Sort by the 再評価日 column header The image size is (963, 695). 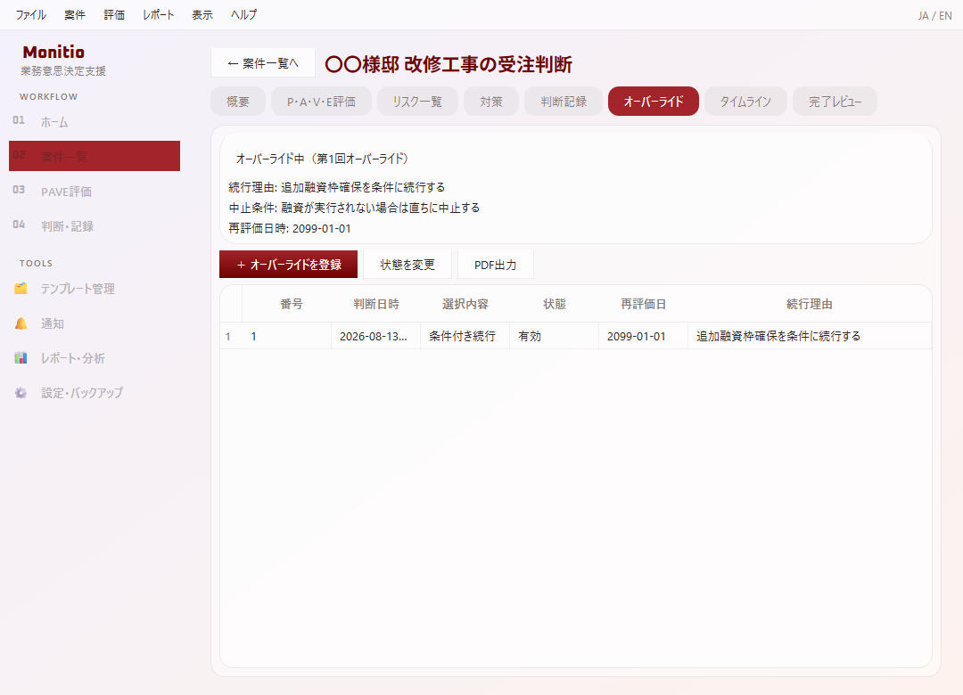click(643, 304)
